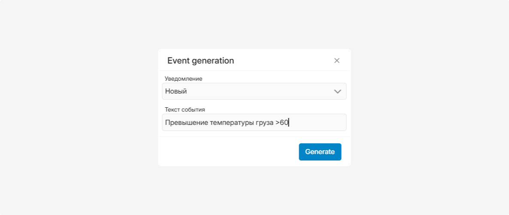
Task: Click the word груза in the event text
Action: click(262, 123)
